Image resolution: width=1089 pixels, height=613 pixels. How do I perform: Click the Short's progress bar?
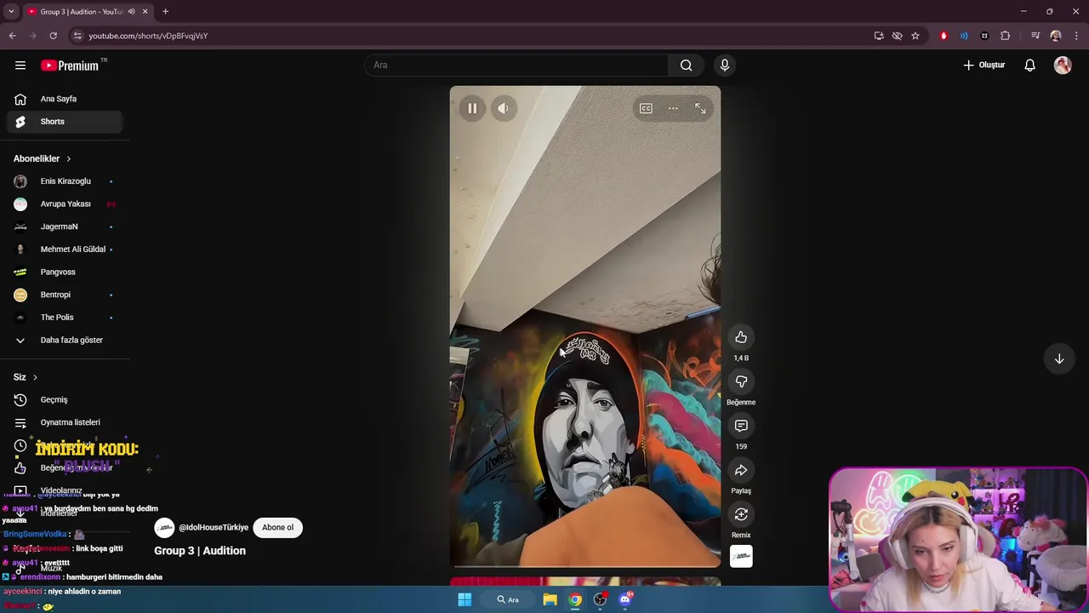click(585, 566)
